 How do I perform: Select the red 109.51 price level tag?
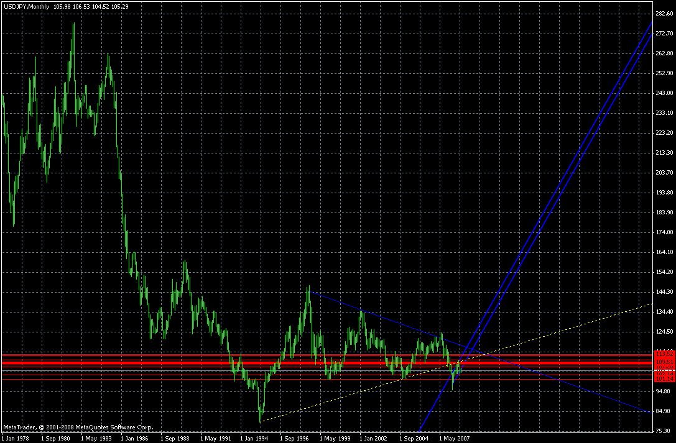(x=664, y=362)
